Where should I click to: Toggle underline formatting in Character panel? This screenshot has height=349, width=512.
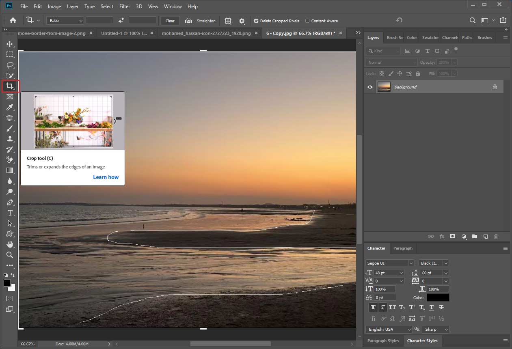[431, 307]
